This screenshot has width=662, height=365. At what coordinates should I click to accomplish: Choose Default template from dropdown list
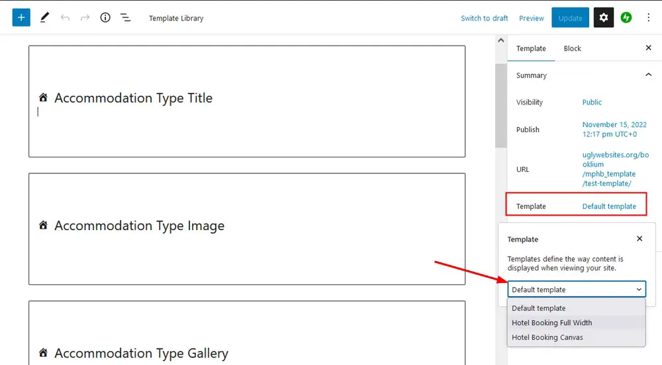click(577, 308)
